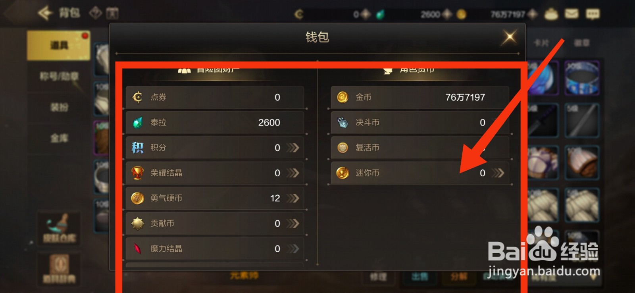Image resolution: width=635 pixels, height=293 pixels.
Task: Open 贡献币 details via arrow
Action: pyautogui.click(x=293, y=223)
